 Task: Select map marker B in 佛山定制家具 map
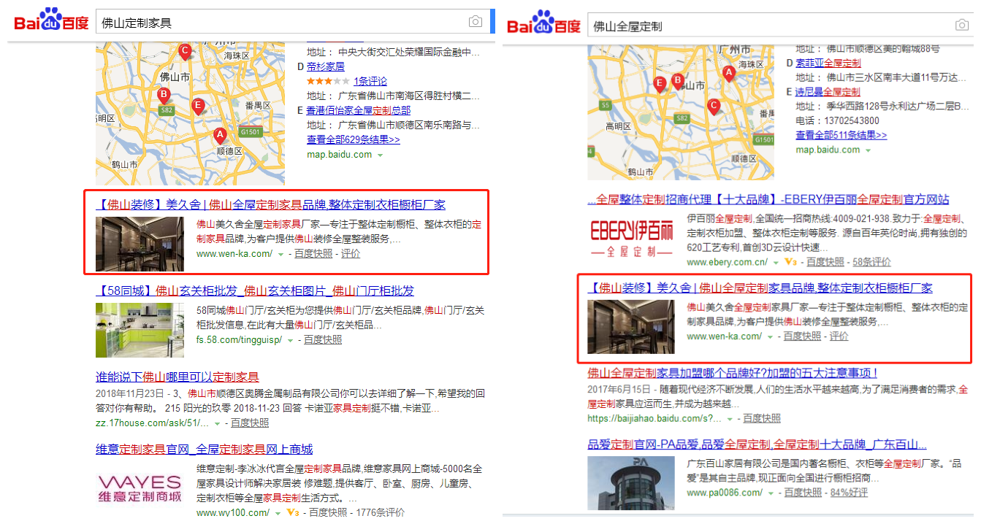[x=164, y=95]
